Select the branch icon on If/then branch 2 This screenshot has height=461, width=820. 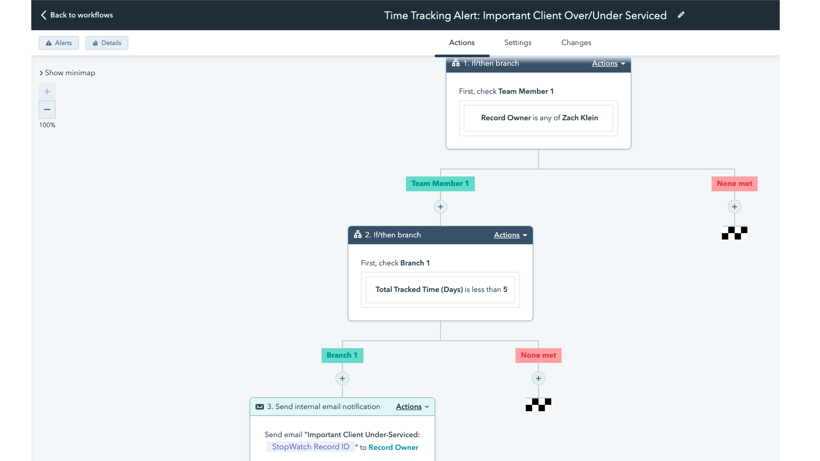click(x=358, y=235)
